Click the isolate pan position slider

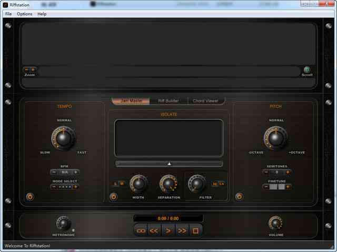(x=169, y=164)
